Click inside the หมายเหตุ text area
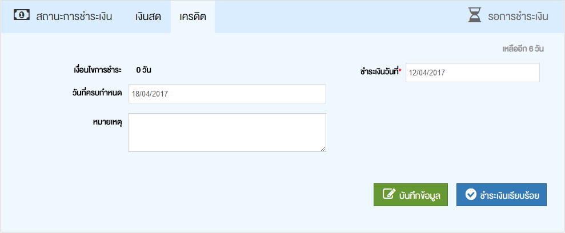The height and width of the screenshot is (233, 565). 227,132
